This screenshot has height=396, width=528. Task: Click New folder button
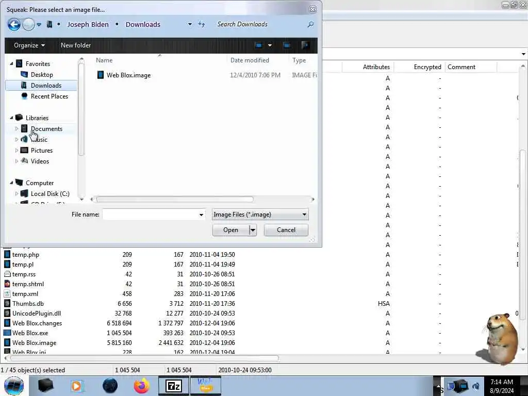click(76, 45)
